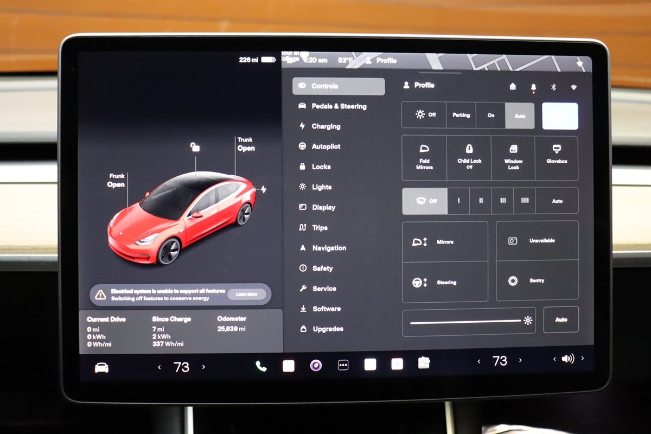Open the three-dots app launcher
651x434 pixels.
coord(343,366)
